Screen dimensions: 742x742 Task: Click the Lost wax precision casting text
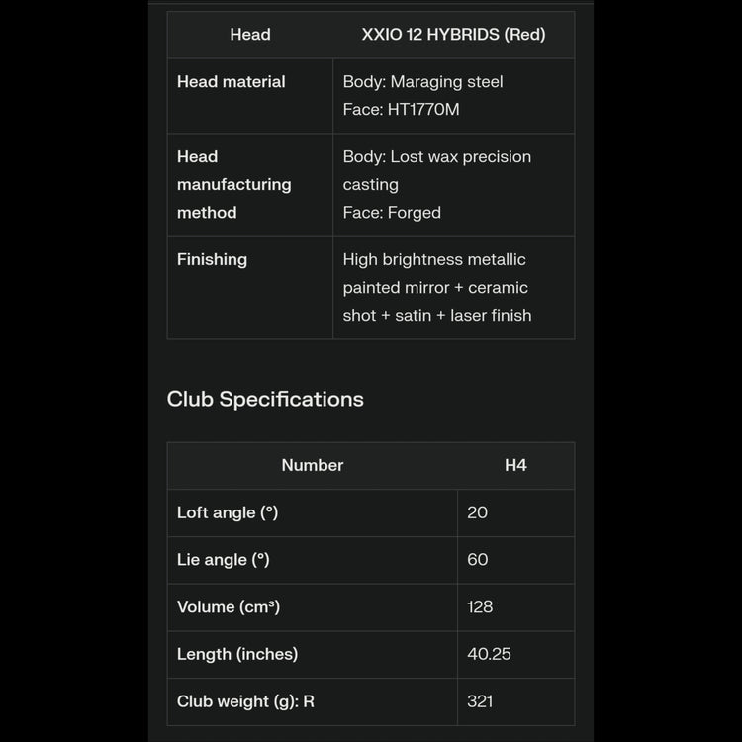click(x=436, y=170)
